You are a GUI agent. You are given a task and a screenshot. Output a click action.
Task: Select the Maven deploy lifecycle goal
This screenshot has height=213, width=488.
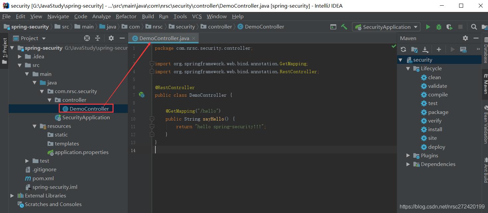[x=437, y=147]
